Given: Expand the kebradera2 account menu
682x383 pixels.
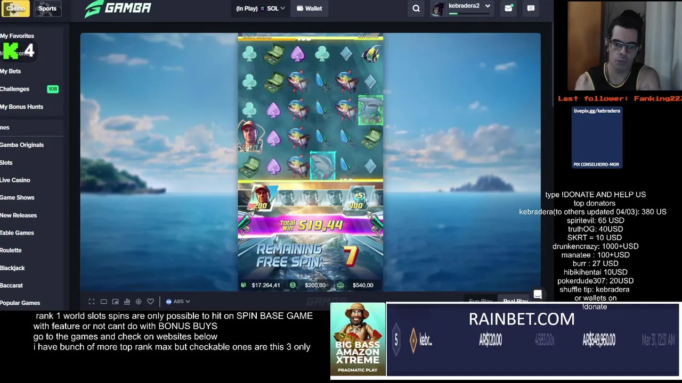Looking at the screenshot, I should pyautogui.click(x=488, y=6).
